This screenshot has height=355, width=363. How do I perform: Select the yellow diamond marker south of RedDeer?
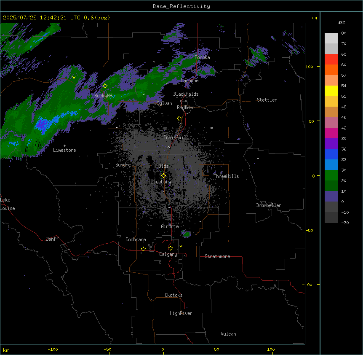tap(179, 118)
